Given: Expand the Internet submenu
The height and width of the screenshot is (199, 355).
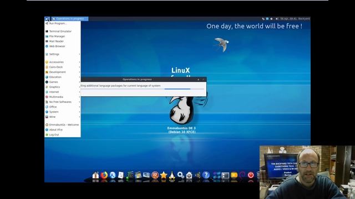Looking at the screenshot, I should tap(63, 92).
